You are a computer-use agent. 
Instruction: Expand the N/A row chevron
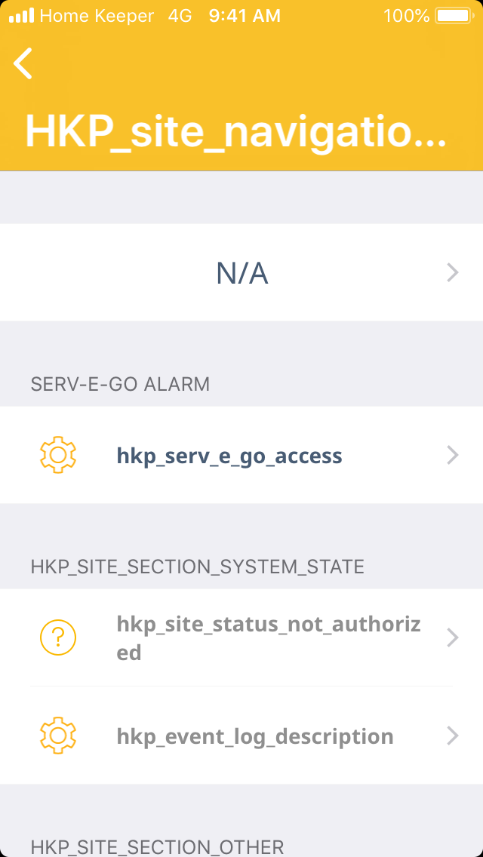click(453, 272)
